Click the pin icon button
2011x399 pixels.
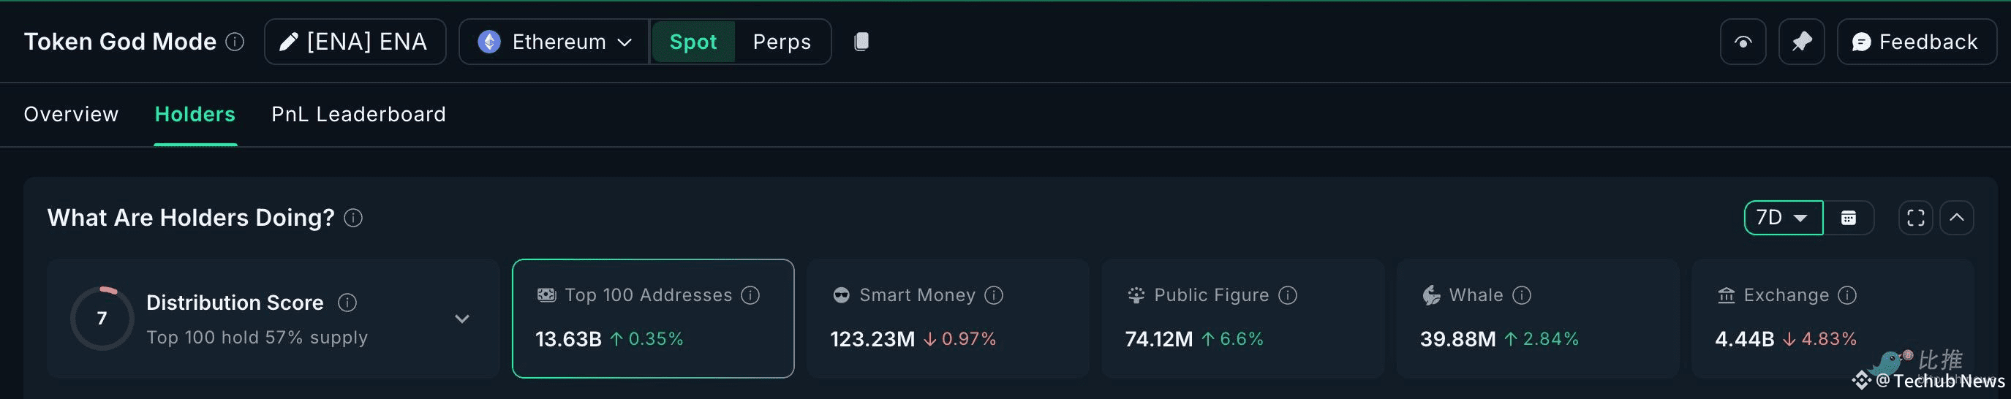1801,42
